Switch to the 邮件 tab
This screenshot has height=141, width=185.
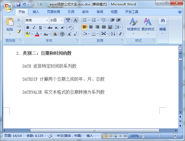pyautogui.click(x=85, y=12)
